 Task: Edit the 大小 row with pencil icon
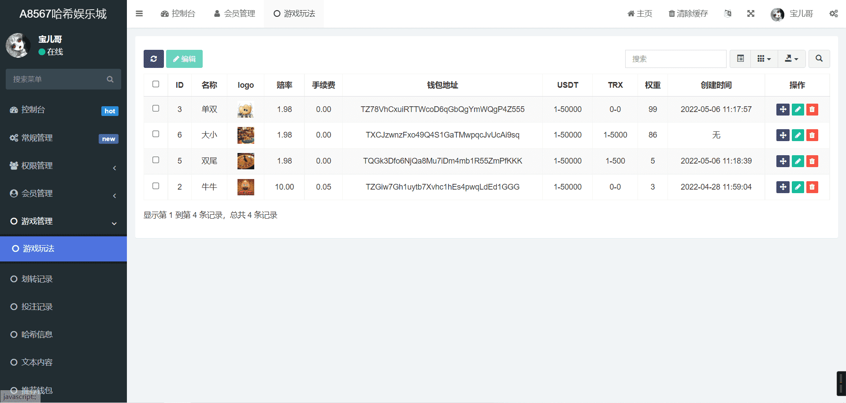(x=798, y=135)
